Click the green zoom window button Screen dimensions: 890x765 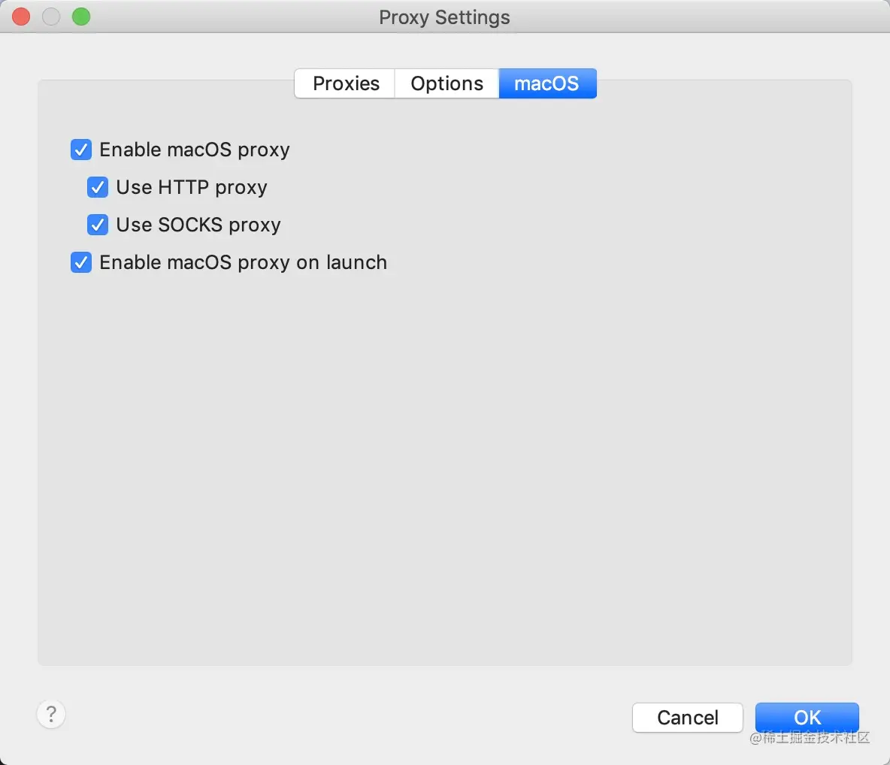(x=81, y=17)
